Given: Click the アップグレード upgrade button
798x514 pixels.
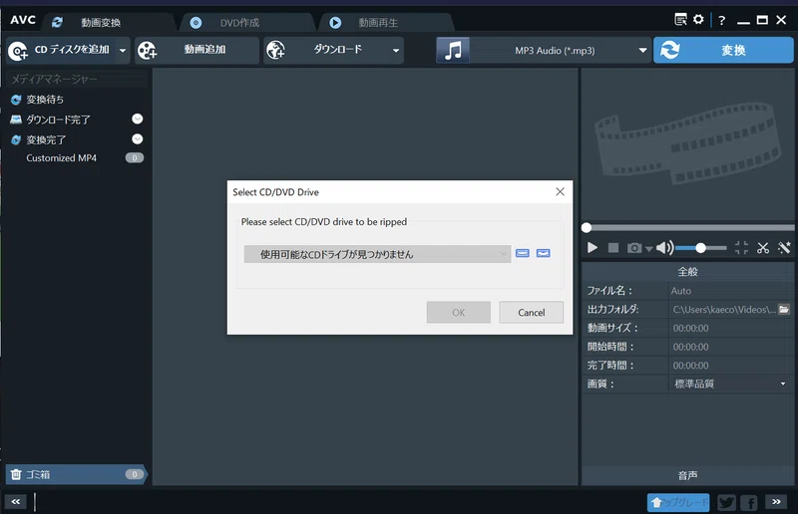Looking at the screenshot, I should (678, 502).
